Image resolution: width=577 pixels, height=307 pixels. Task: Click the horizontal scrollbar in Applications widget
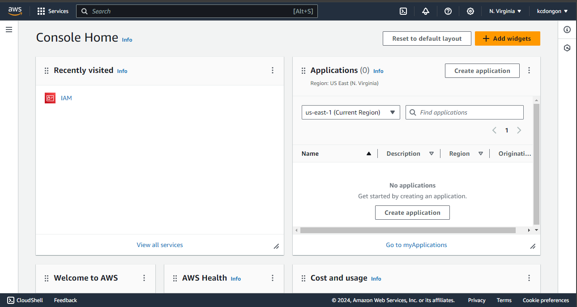(407, 230)
